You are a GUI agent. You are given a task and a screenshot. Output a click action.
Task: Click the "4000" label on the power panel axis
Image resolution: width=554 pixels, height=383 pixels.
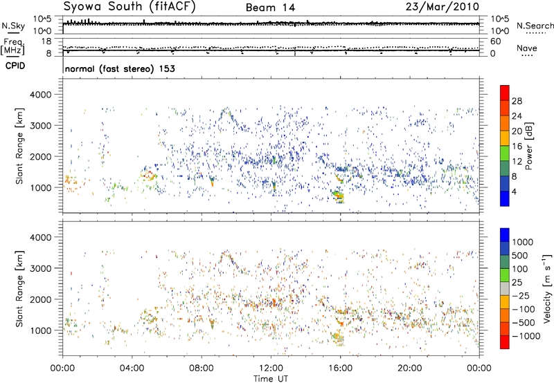40,95
